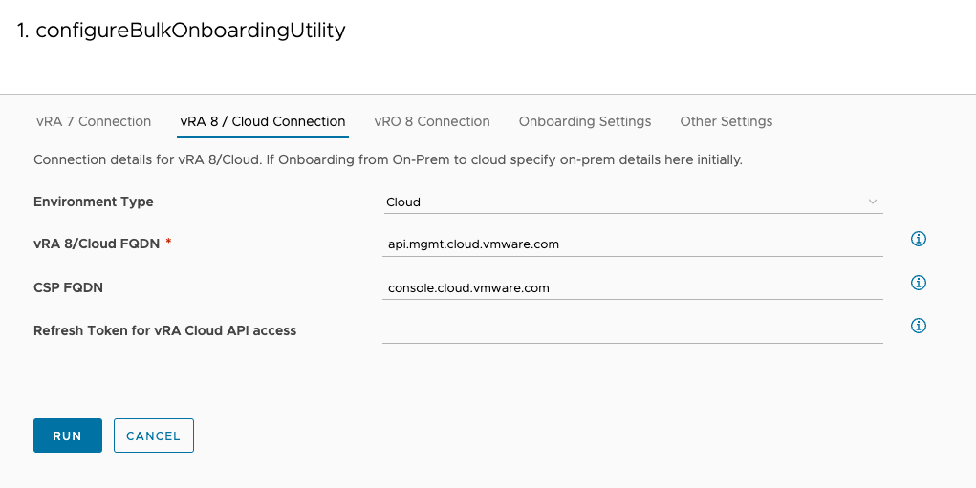Click the connection details description text
976x488 pixels.
387,159
